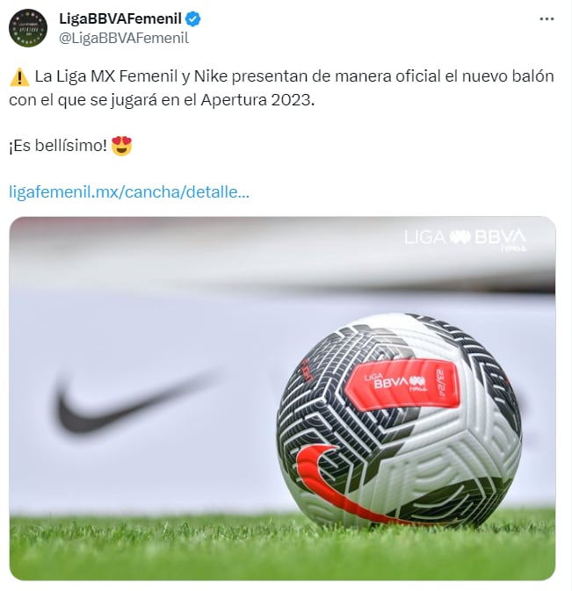Click the blurred black Nike swoosh in photo
The height and width of the screenshot is (591, 572).
click(132, 402)
